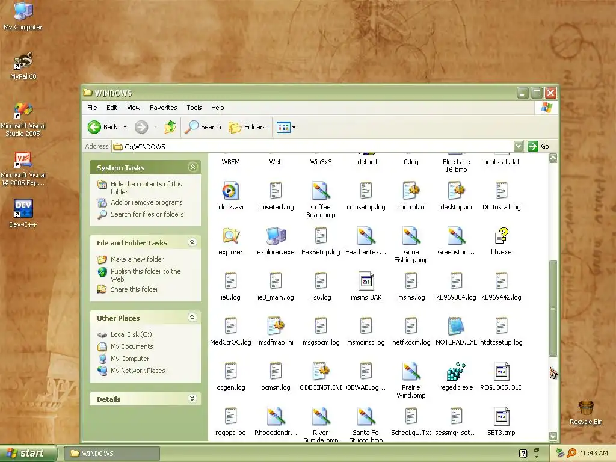Click Publish this folder to the Web
Viewport: 616px width, 462px height.
(x=146, y=275)
